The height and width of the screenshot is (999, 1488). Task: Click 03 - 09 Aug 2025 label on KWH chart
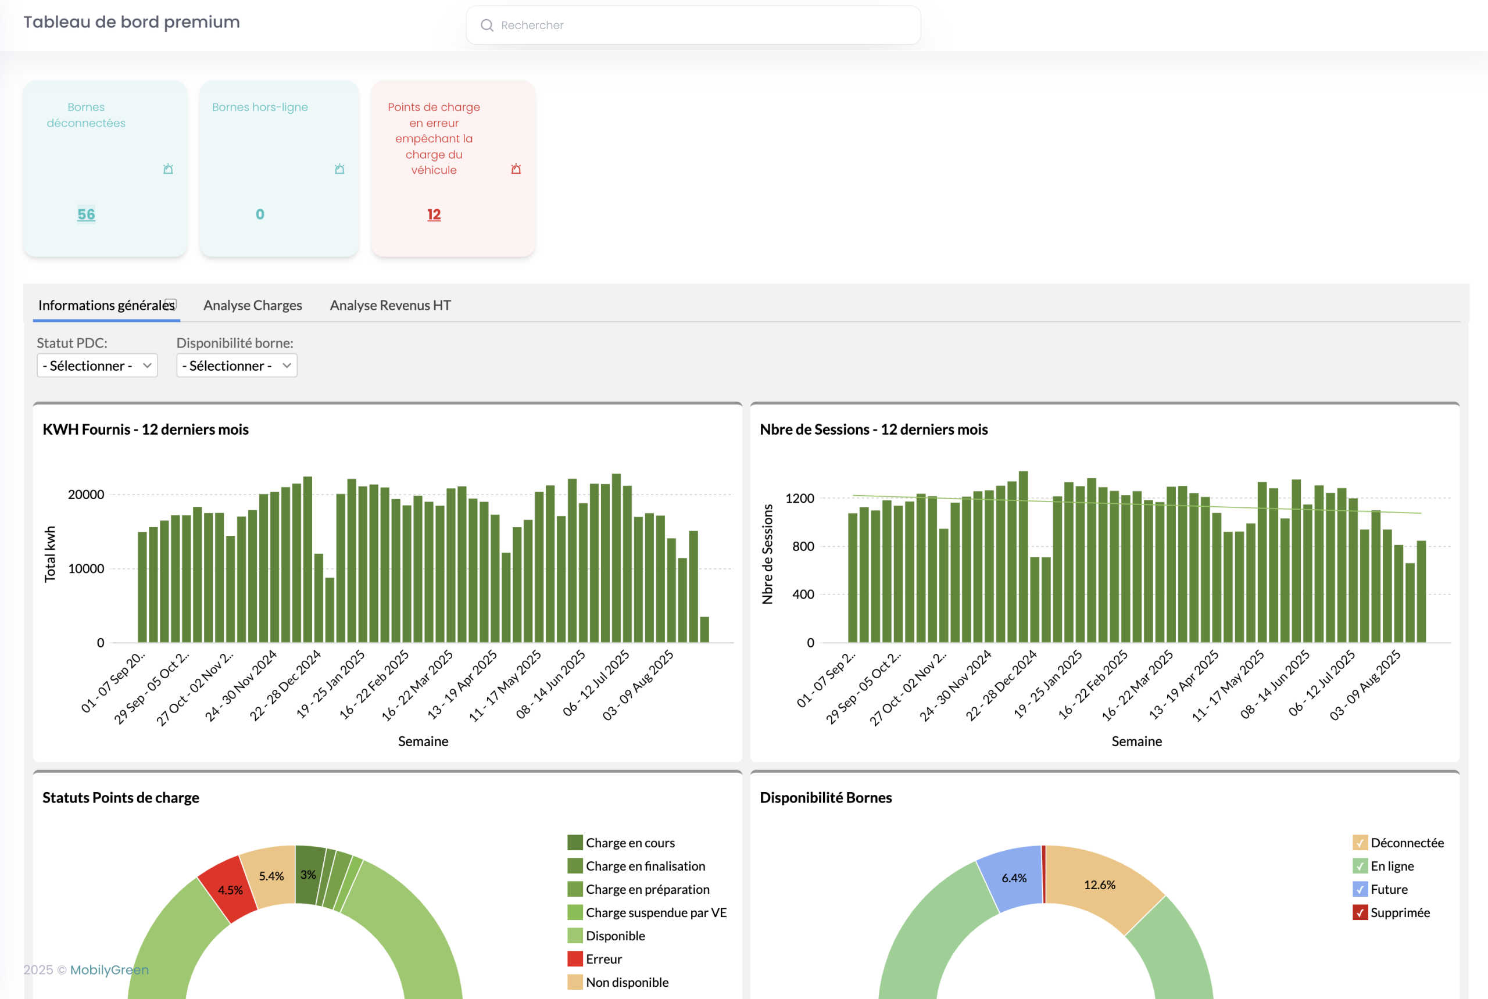(639, 685)
